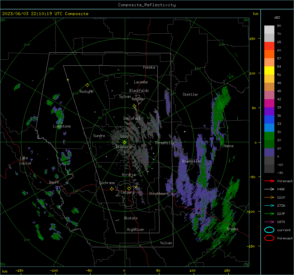This screenshot has height=275, width=294.
Task: Click the Calgary city label
Action: [x=127, y=192]
